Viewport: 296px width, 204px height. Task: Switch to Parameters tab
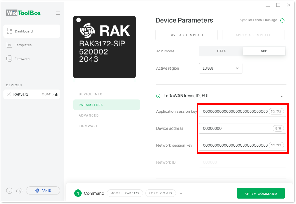pyautogui.click(x=106, y=105)
